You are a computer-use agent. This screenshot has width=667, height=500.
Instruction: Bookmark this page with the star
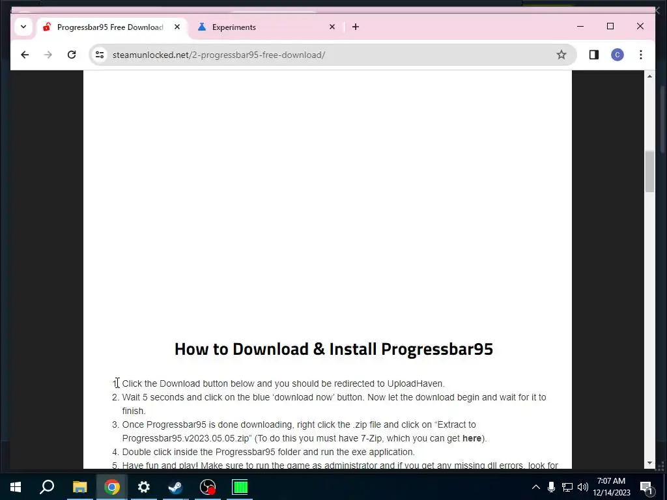click(561, 55)
